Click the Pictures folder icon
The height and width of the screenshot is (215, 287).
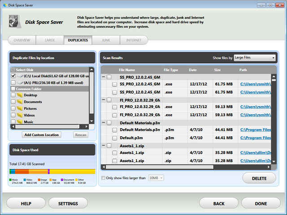[x=19, y=108]
